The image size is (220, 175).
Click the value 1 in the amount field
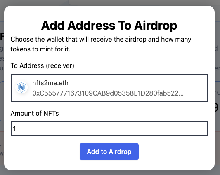[14, 129]
